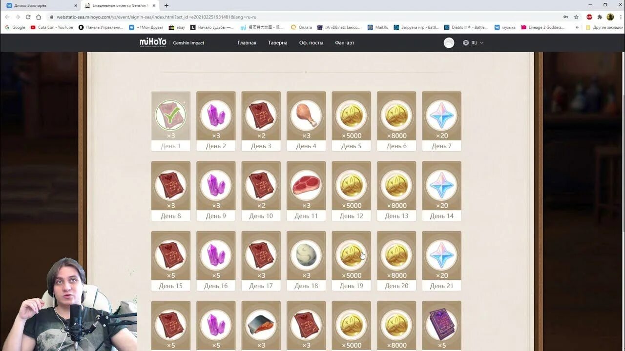Image resolution: width=625 pixels, height=351 pixels.
Task: Click the checked Day 1 reward
Action: pyautogui.click(x=171, y=121)
